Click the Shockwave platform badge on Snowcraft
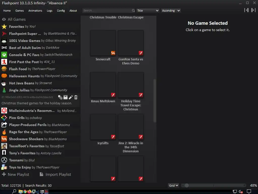The height and width of the screenshot is (194, 258). [113, 53]
